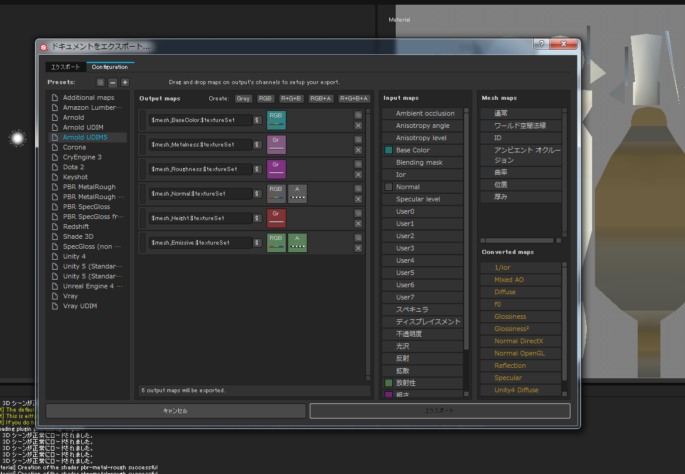Viewport: 685px width, 474px height.
Task: Duplicate the Emissive output map
Action: point(358,238)
